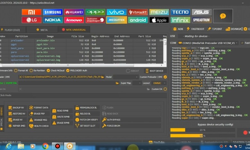This screenshot has height=150, width=250.
Task: Select the MediaTek platform icon
Action: pos(117,20)
